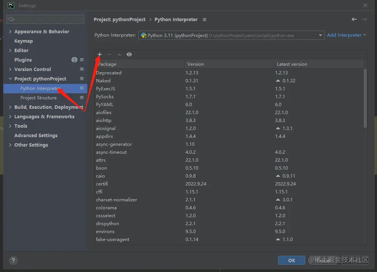Click the Python icon in interpreter combo box
Image resolution: width=377 pixels, height=272 pixels.
coord(144,36)
